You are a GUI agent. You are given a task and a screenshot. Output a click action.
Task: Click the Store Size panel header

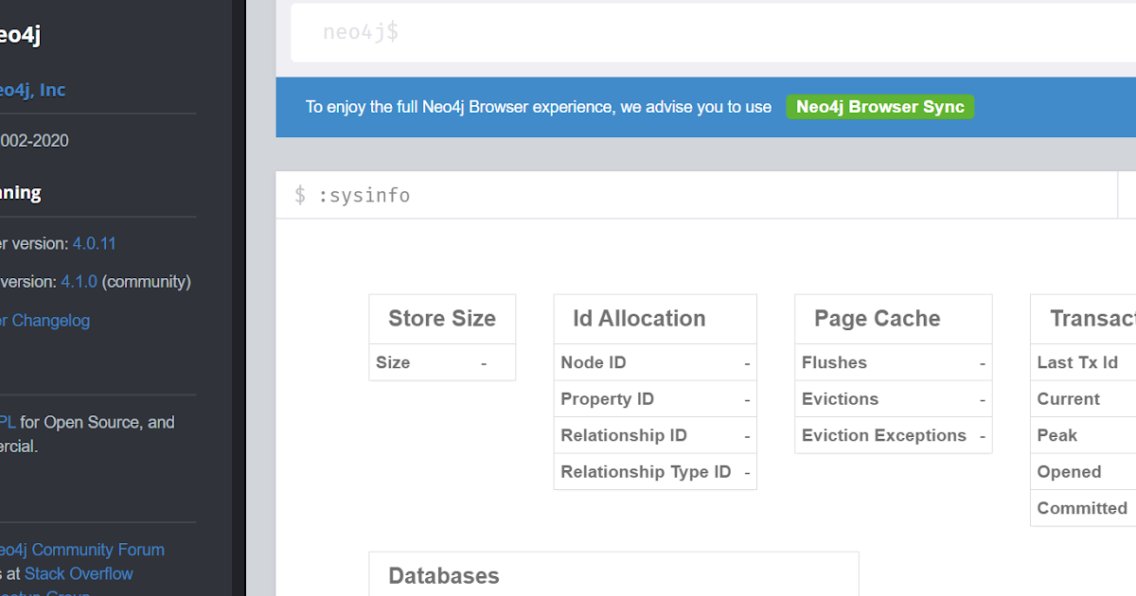click(x=441, y=319)
